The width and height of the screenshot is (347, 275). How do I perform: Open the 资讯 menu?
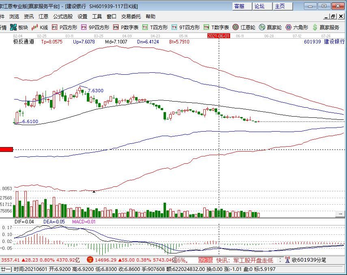[x=29, y=16]
